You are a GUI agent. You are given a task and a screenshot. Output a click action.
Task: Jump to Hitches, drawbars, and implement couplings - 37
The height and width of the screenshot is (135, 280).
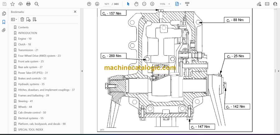click(x=46, y=90)
